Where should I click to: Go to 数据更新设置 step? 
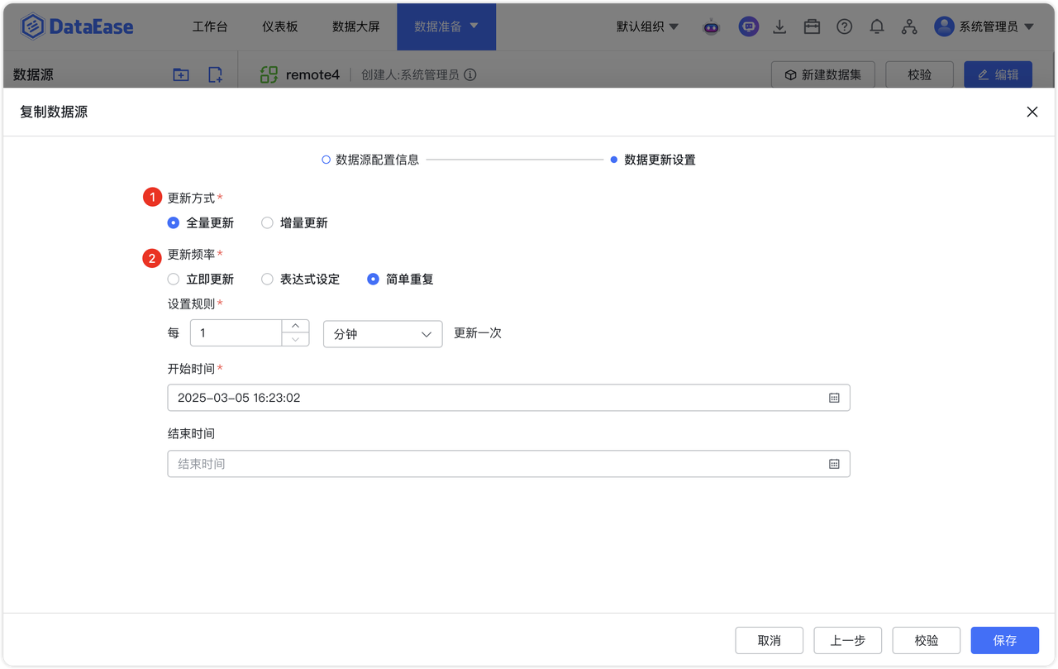pyautogui.click(x=653, y=160)
